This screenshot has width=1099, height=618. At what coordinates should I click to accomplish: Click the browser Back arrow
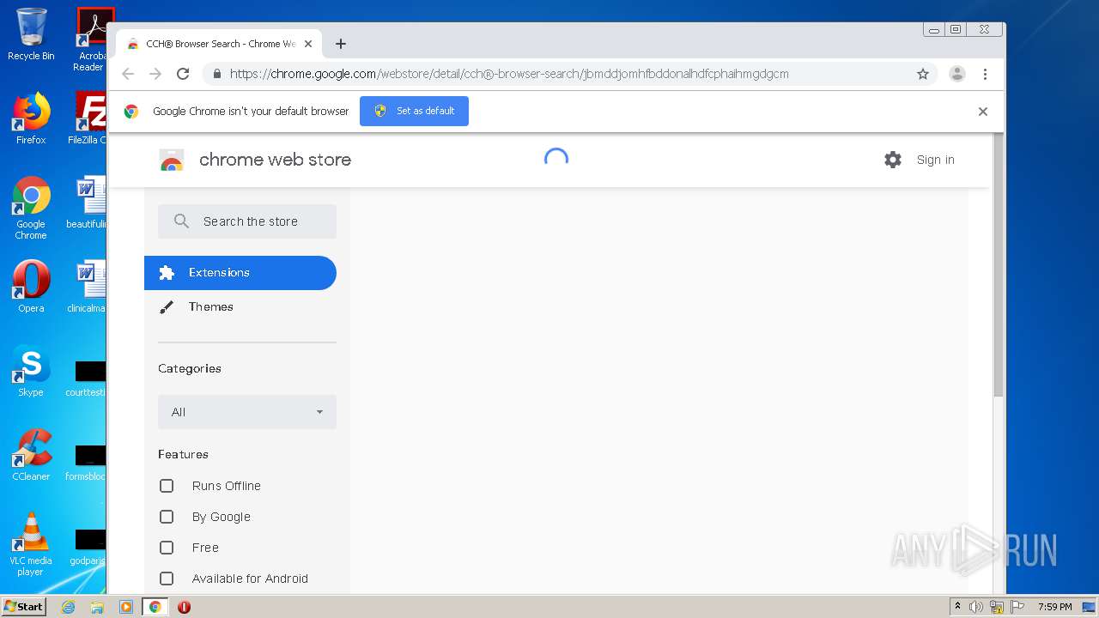(128, 74)
